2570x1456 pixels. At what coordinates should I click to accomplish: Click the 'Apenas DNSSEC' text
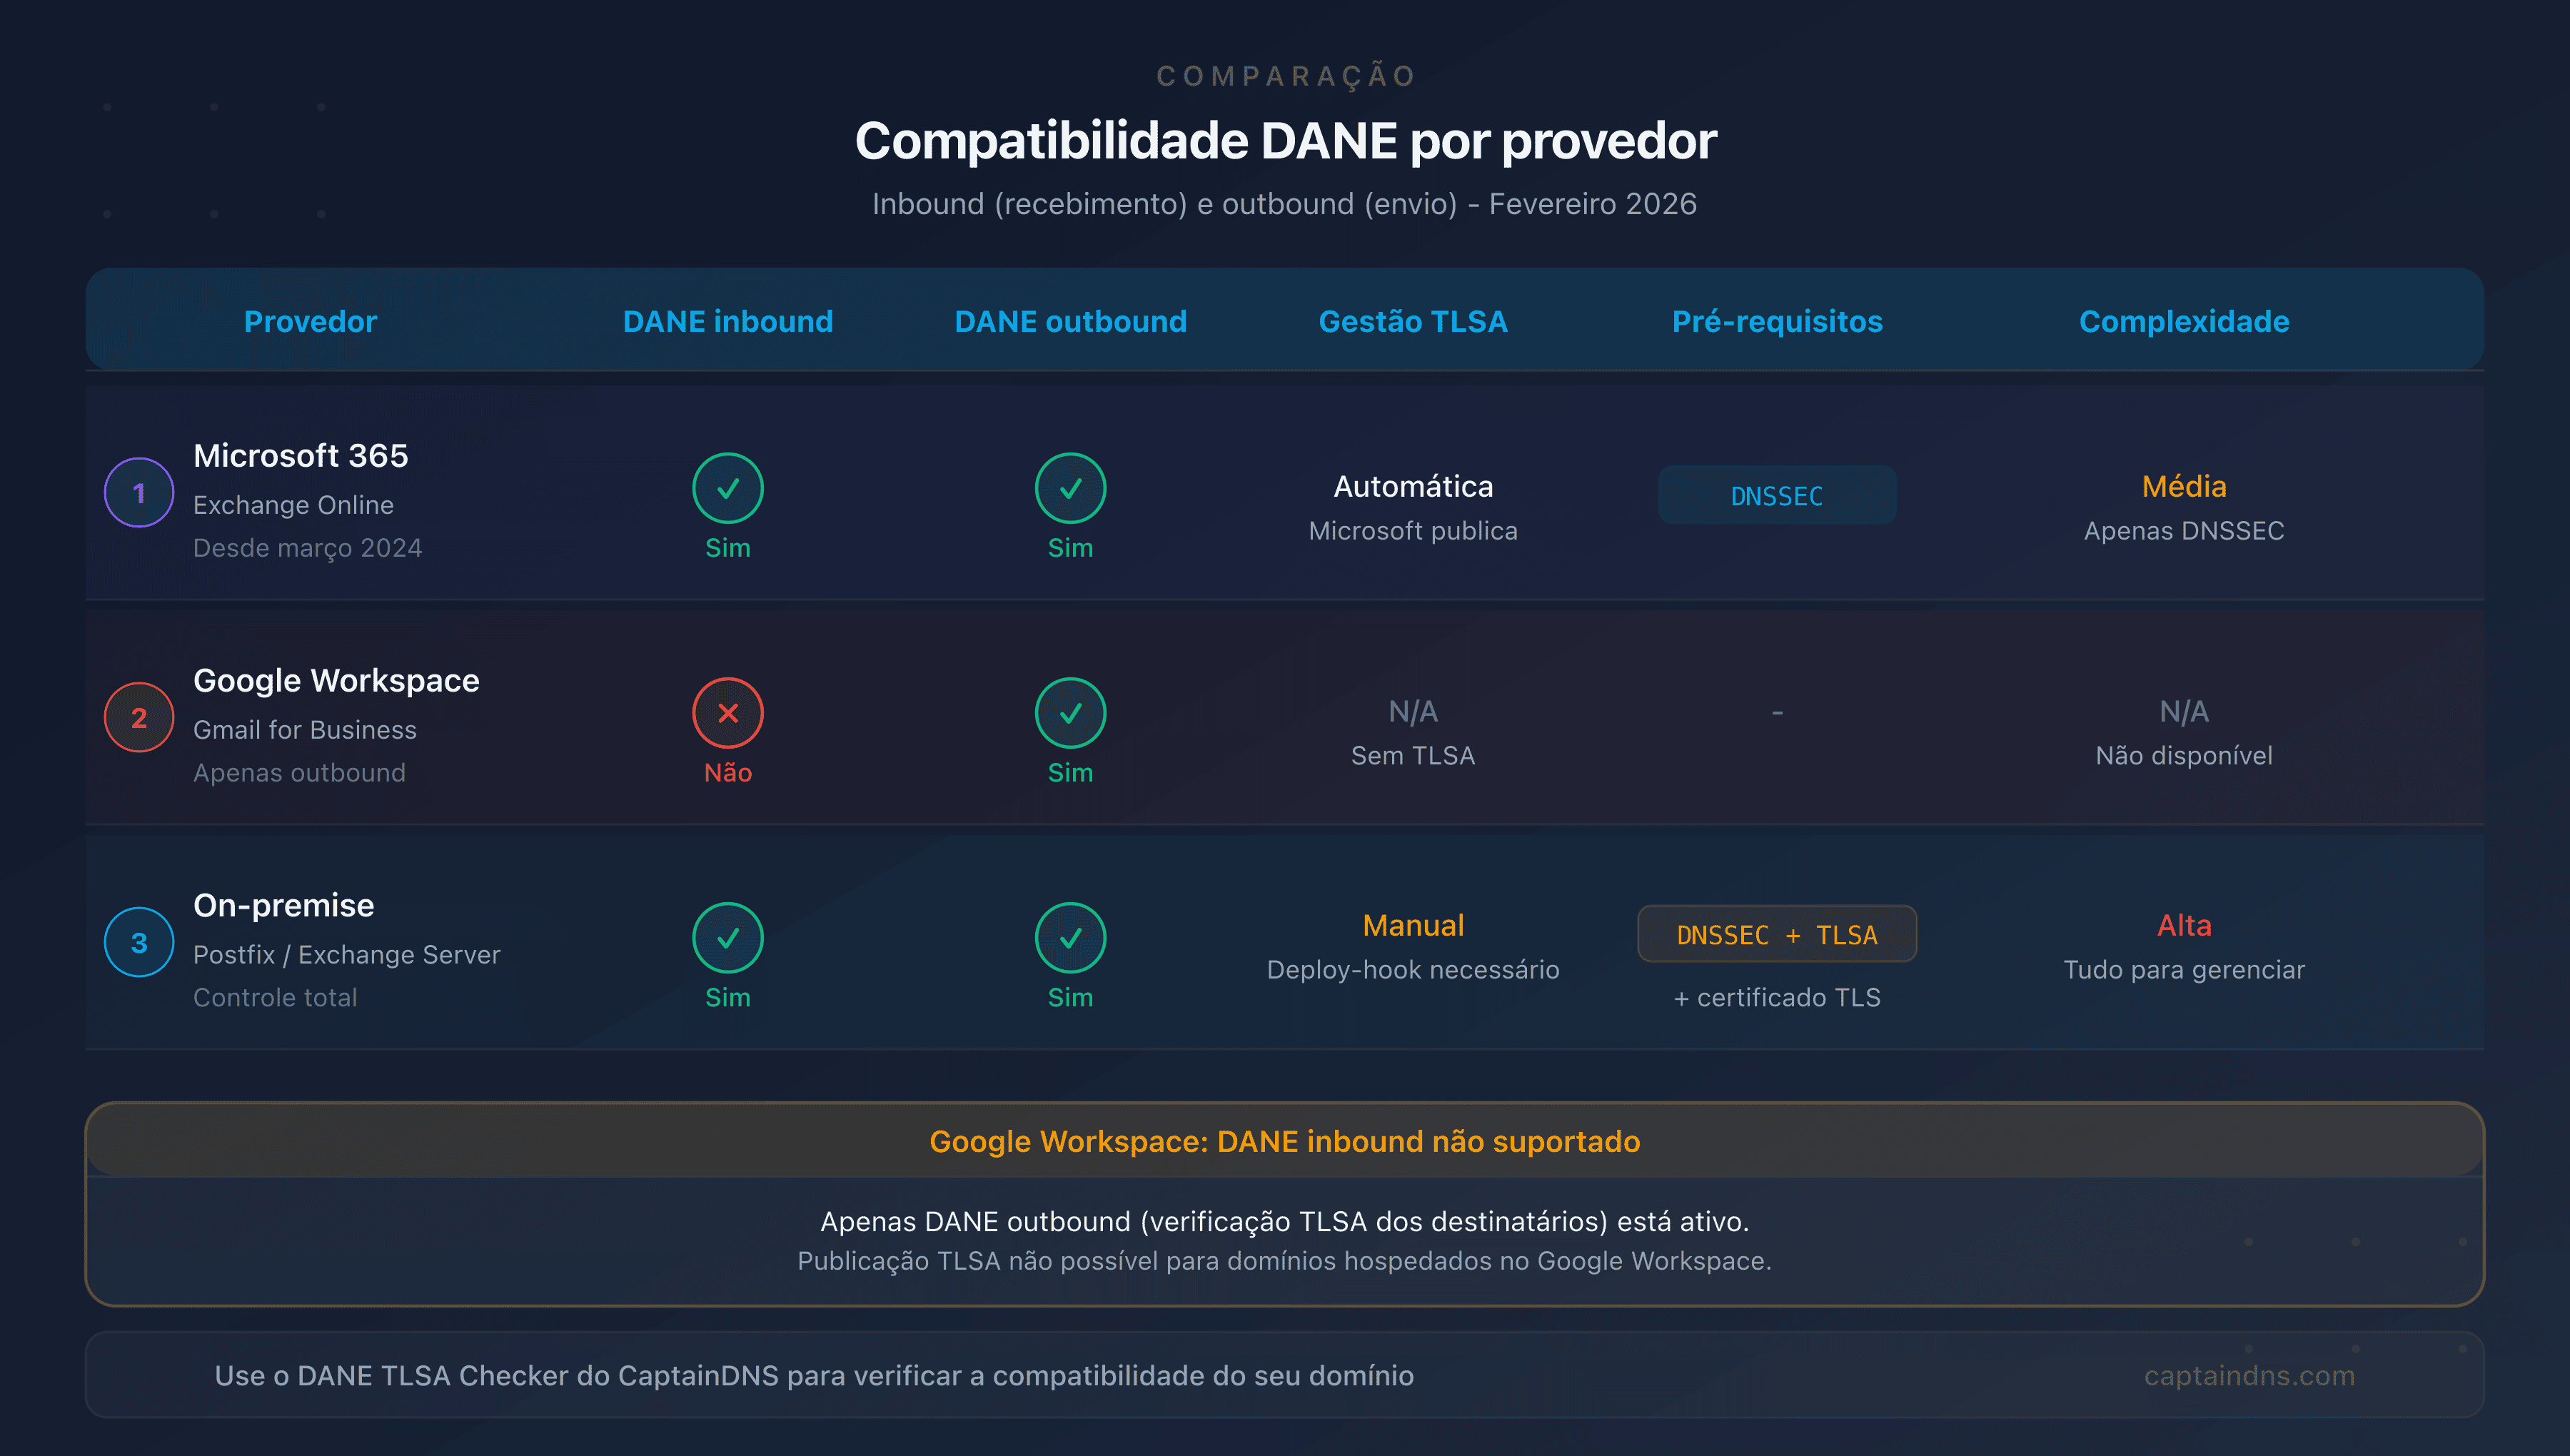tap(2184, 531)
